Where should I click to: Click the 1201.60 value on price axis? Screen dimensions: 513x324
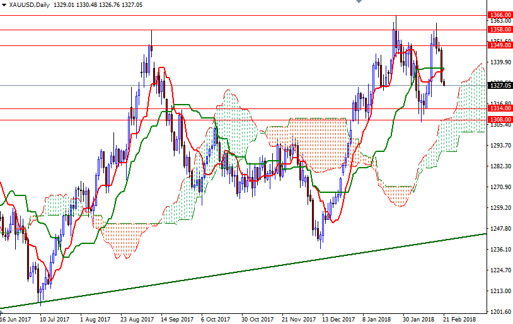[499, 312]
